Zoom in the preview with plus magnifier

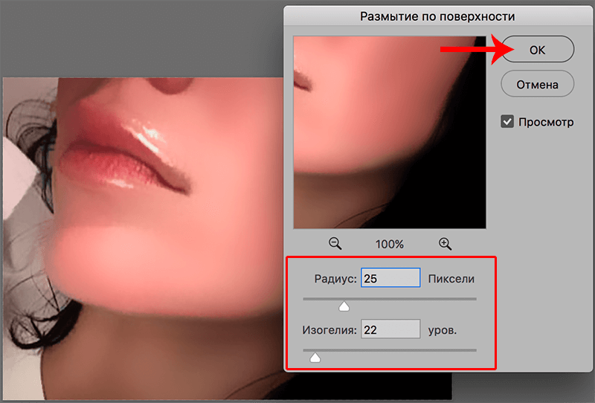click(x=445, y=244)
